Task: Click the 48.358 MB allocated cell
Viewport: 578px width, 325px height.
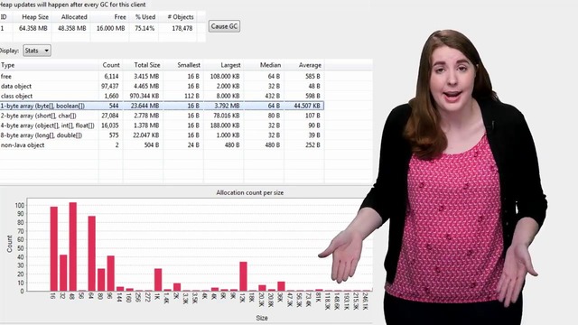Action: coord(72,28)
